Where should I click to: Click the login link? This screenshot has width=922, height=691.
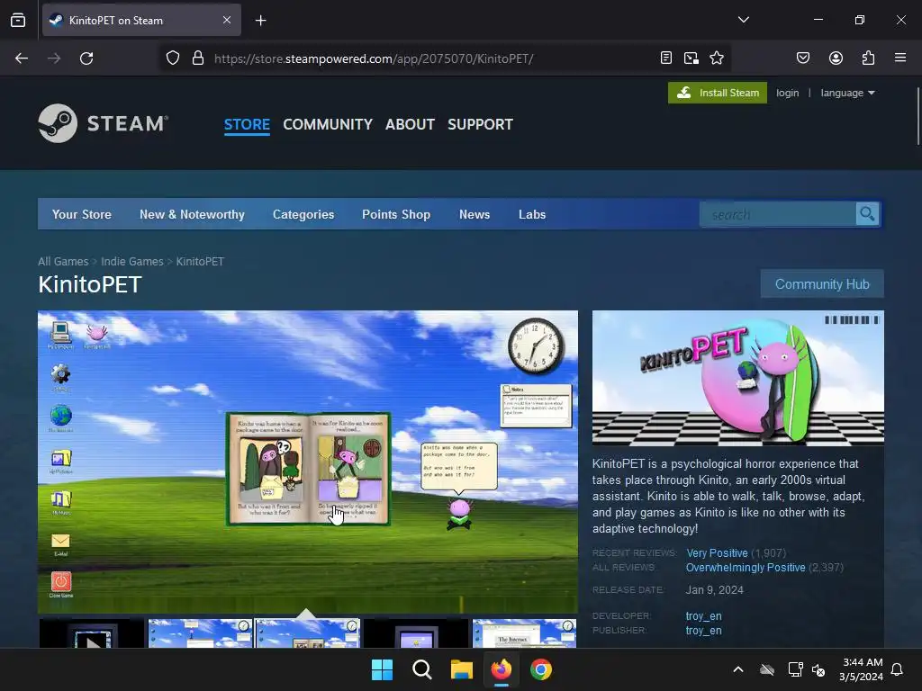[x=787, y=93]
